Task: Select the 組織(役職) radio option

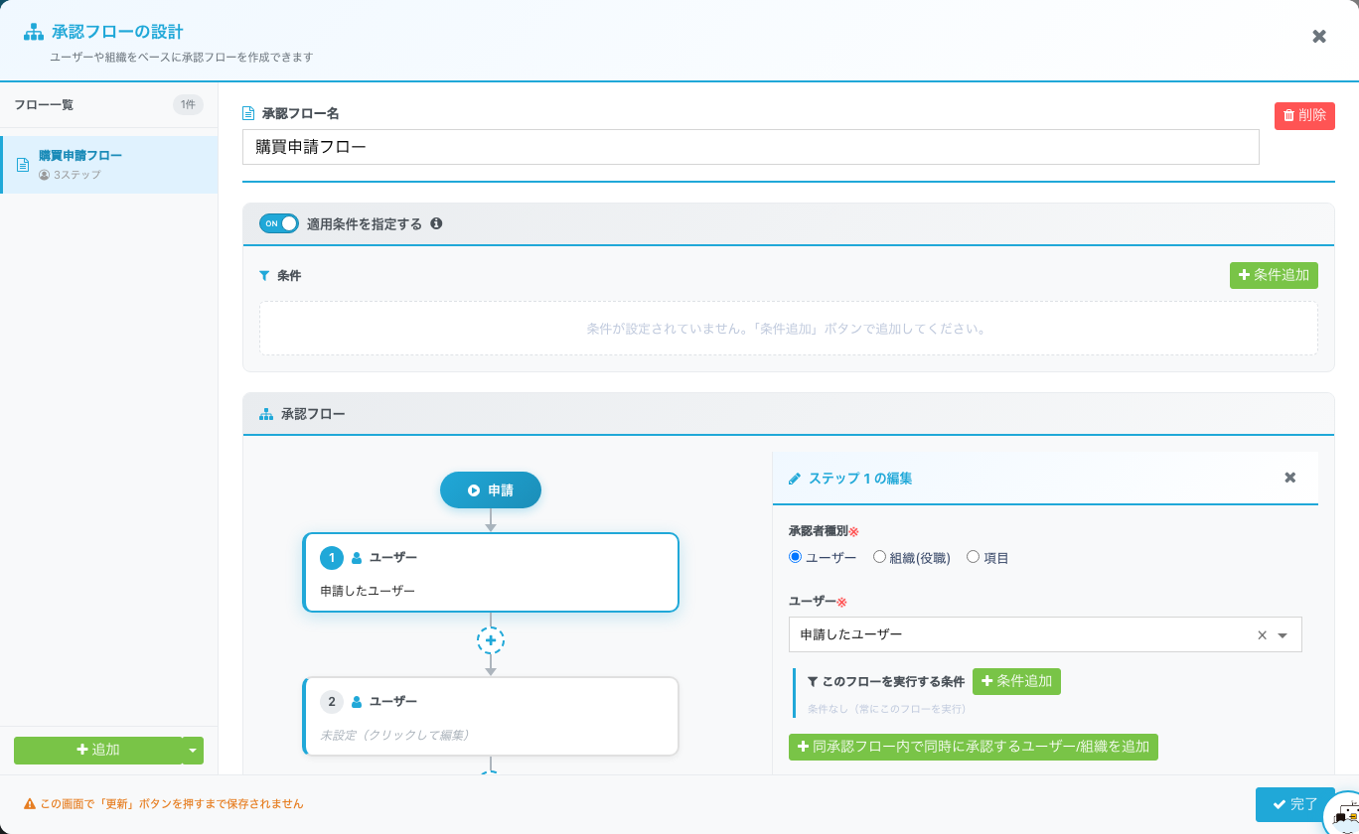Action: (878, 557)
